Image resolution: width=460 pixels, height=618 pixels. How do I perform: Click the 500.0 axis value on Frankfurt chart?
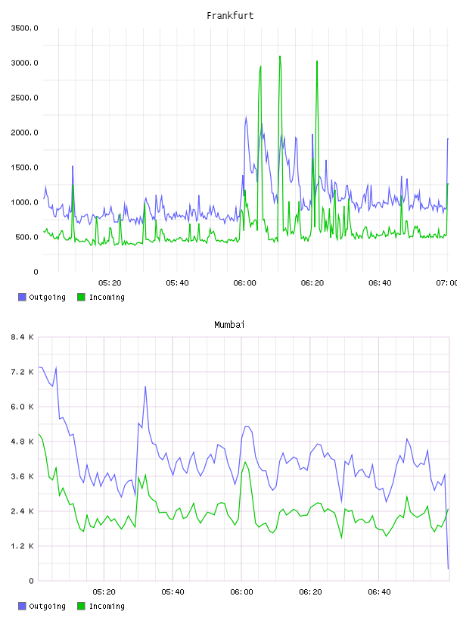(26, 237)
